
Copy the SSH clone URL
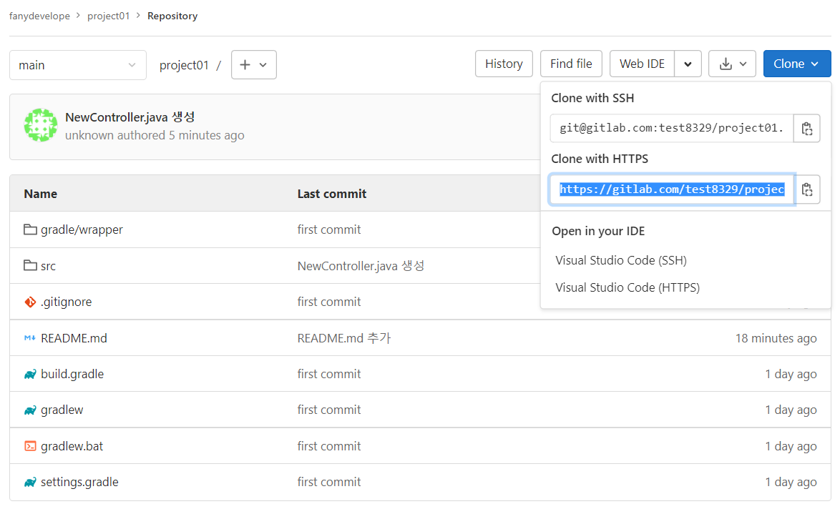(x=807, y=129)
